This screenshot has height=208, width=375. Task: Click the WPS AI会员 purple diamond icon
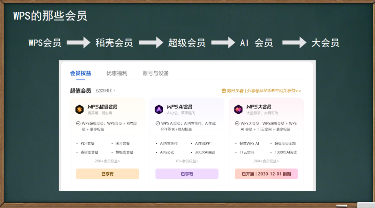159,109
